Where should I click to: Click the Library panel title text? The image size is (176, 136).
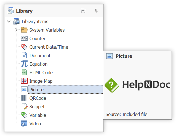[x=24, y=11]
